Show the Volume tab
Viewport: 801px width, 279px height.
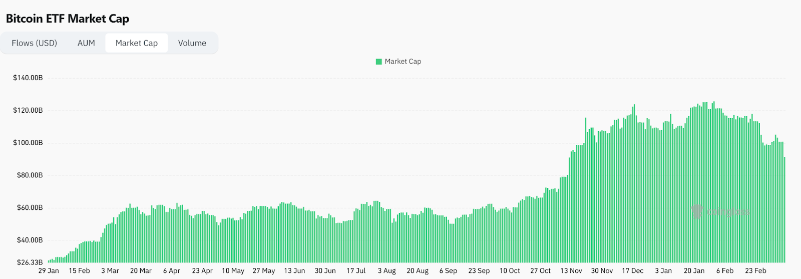click(192, 43)
